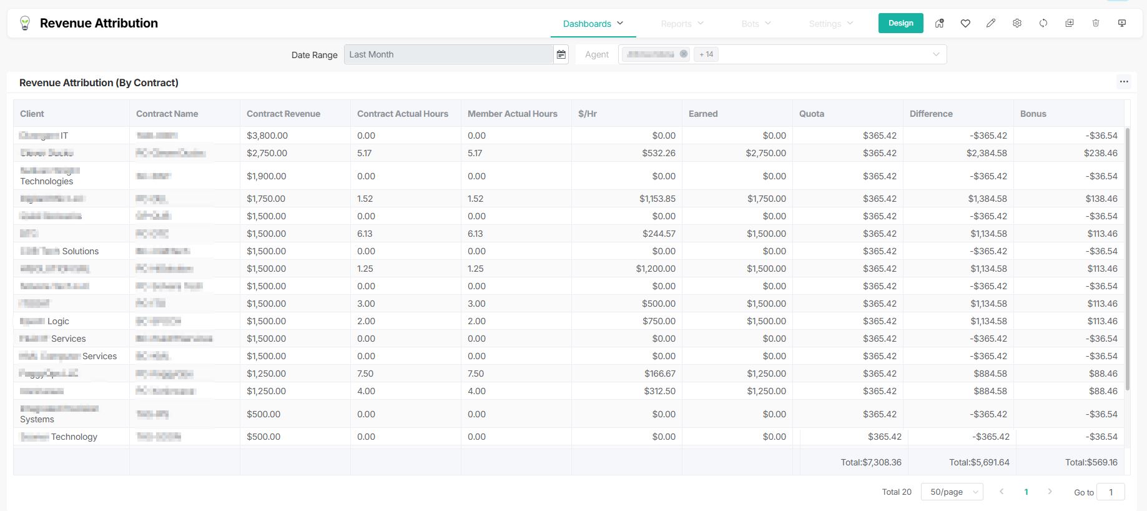Open the Reports menu
The width and height of the screenshot is (1147, 511).
pyautogui.click(x=682, y=24)
